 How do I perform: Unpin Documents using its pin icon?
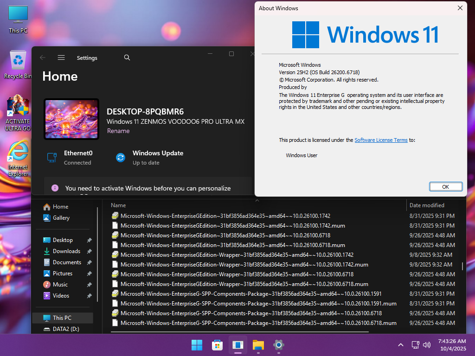click(89, 262)
